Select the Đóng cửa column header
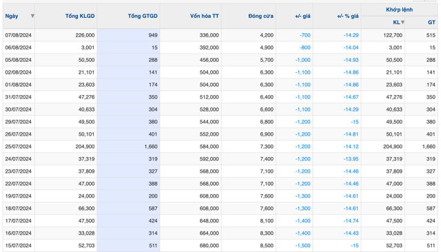The image size is (441, 252). [x=260, y=16]
